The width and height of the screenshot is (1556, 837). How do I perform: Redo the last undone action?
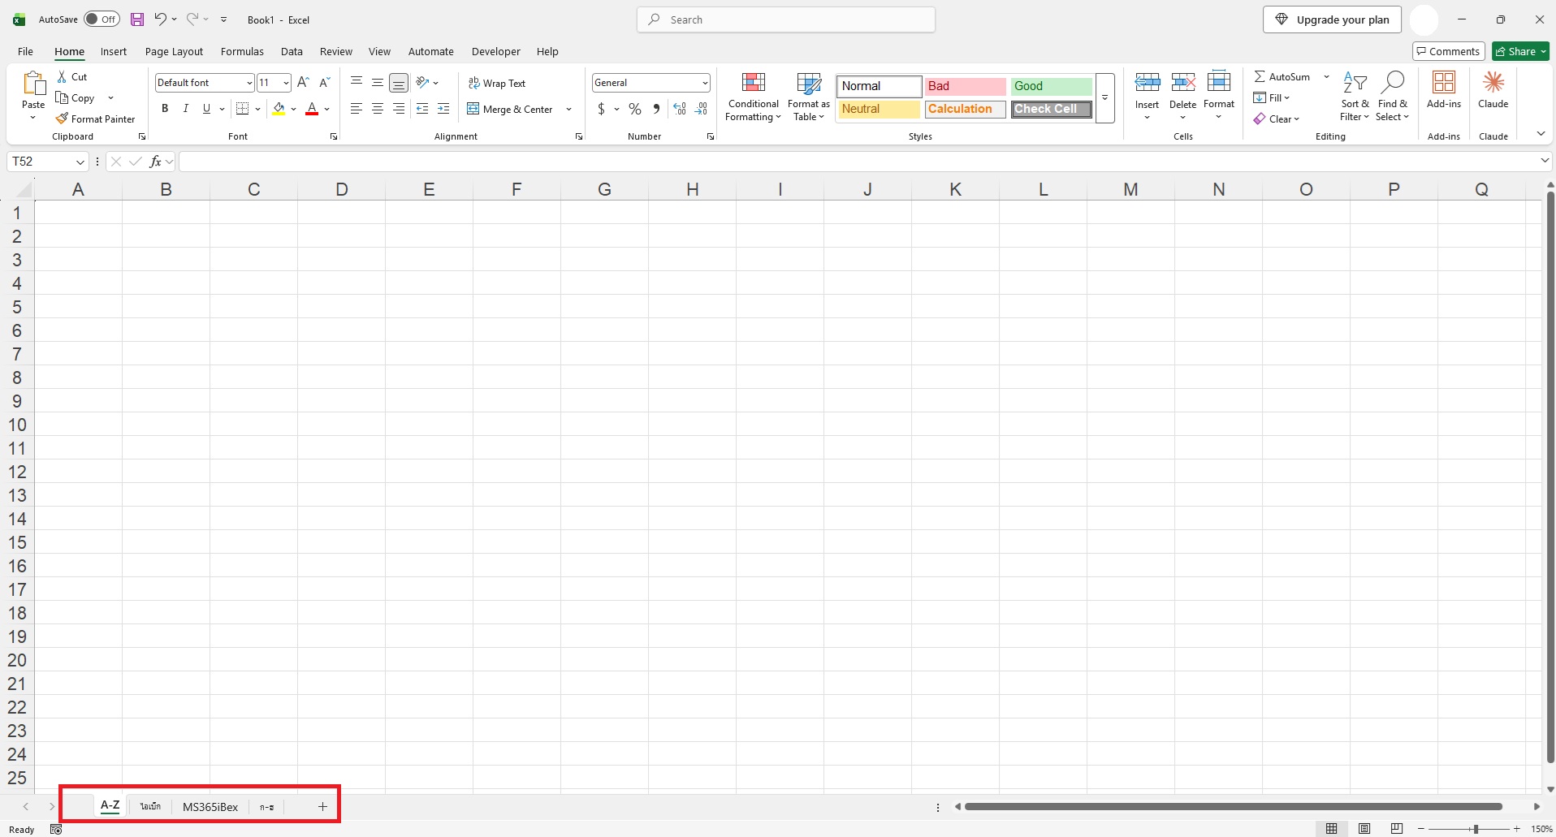pos(192,19)
